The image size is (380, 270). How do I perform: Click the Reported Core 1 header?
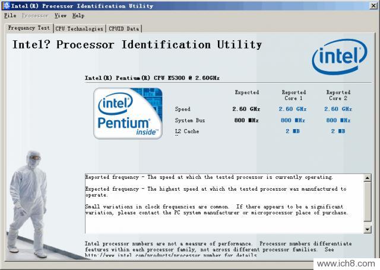coord(293,95)
